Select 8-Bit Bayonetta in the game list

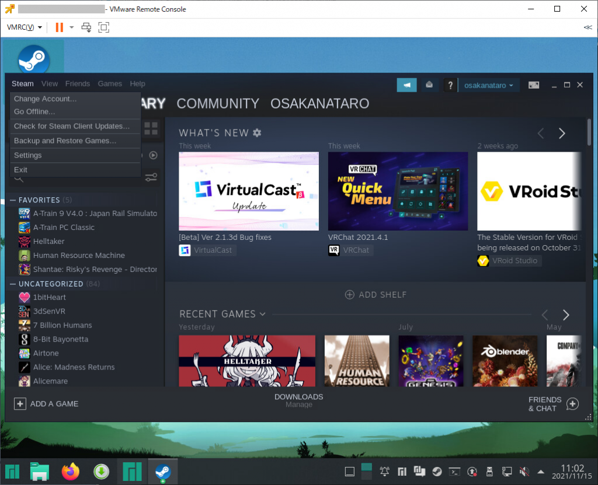coord(60,339)
